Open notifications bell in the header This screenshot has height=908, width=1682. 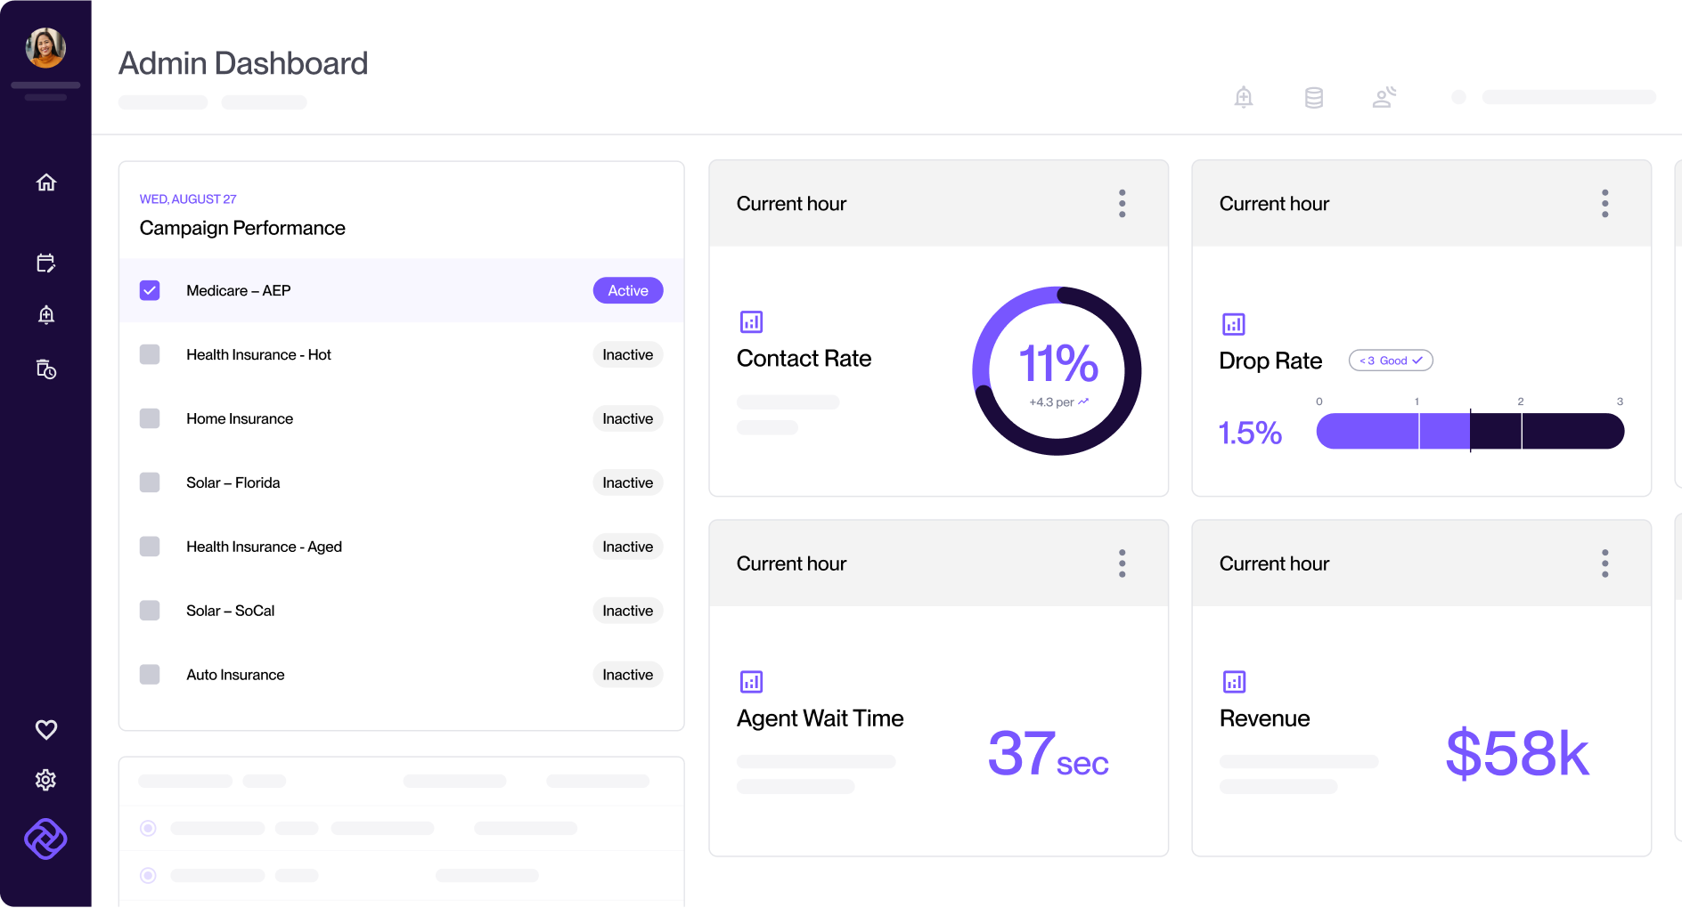tap(1244, 97)
